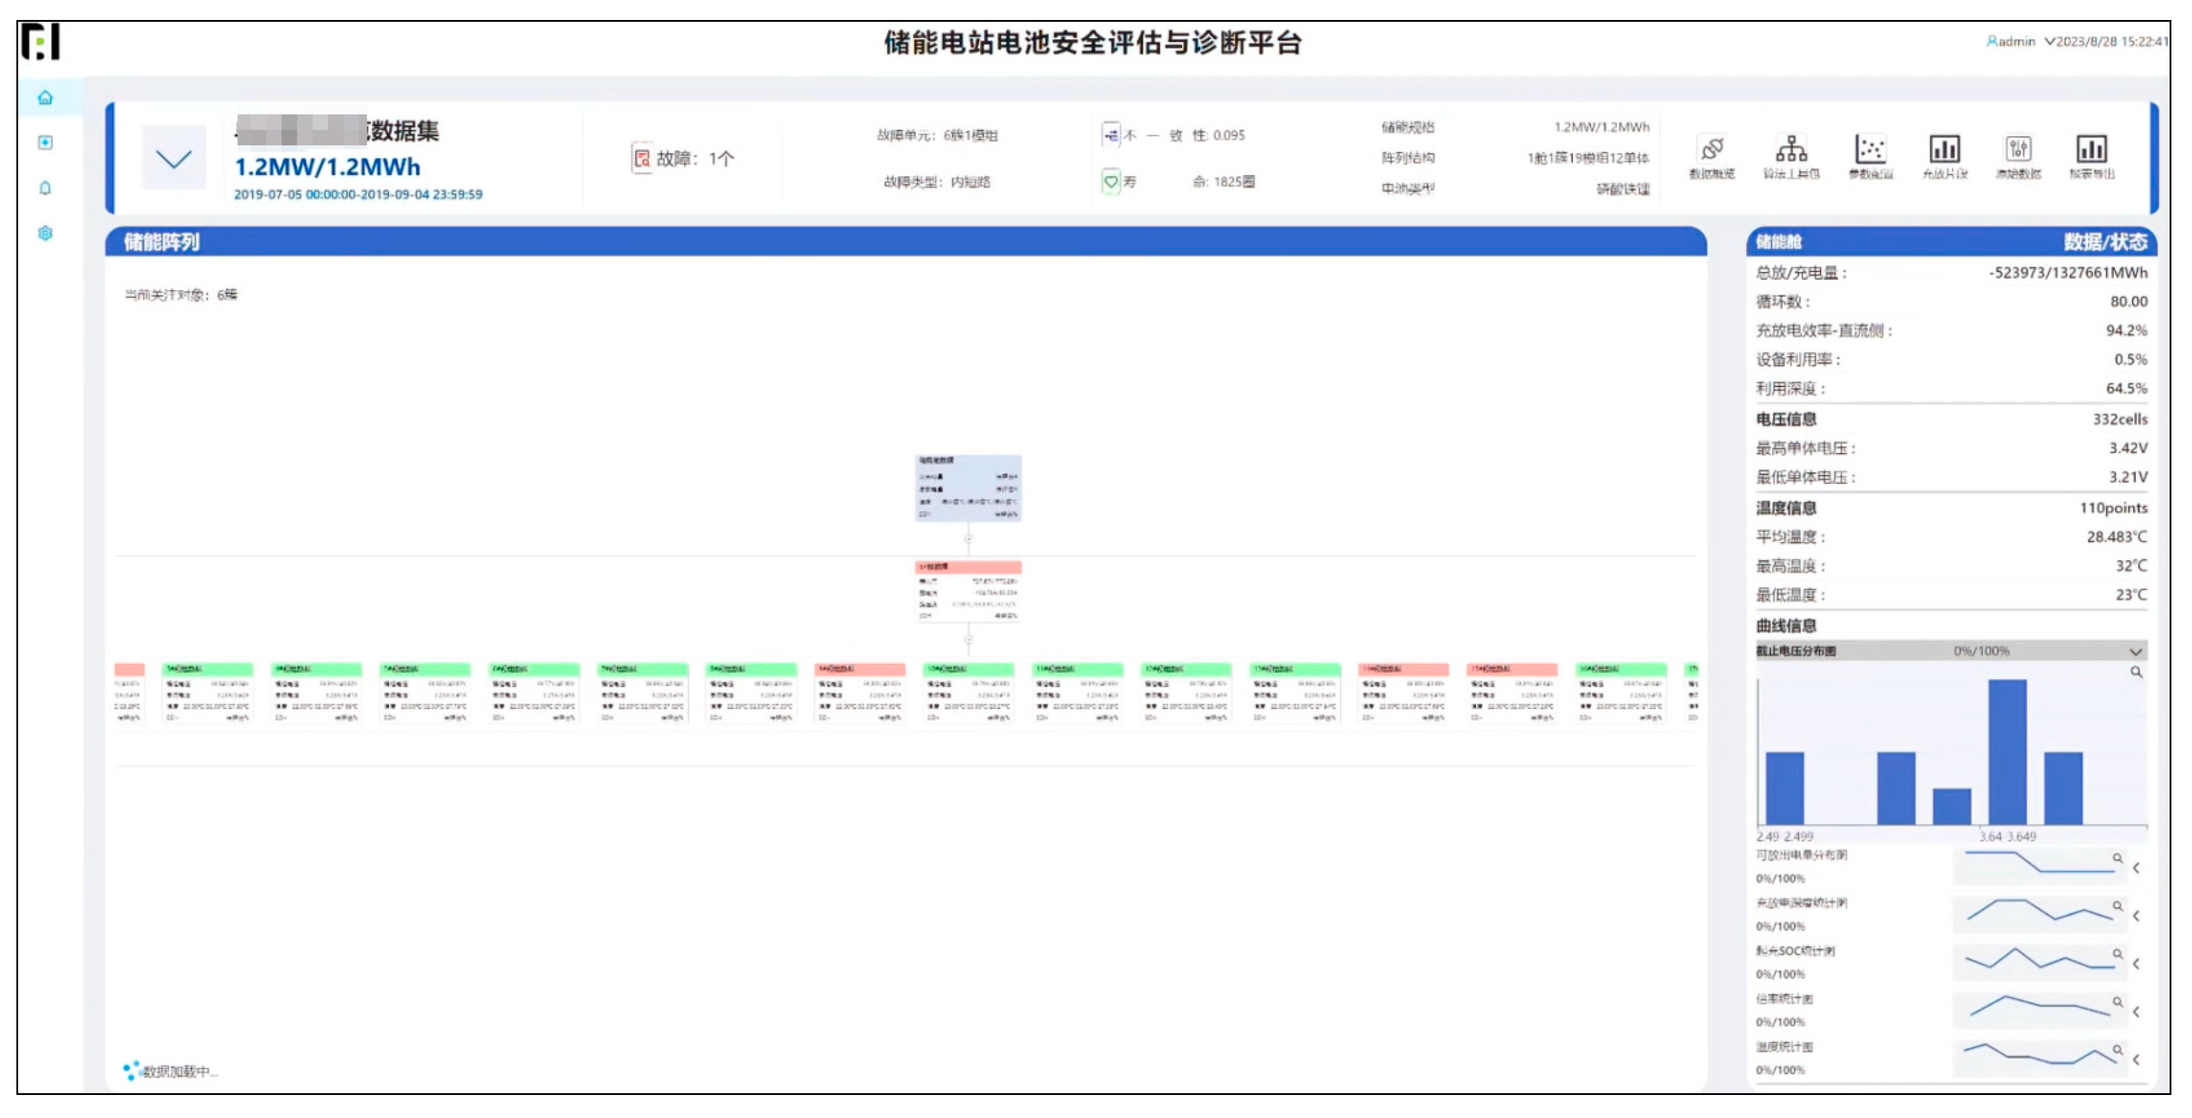Expand dataset selector chevron near 1.2MW/1.2MWh
The image size is (2192, 1118).
click(x=174, y=159)
